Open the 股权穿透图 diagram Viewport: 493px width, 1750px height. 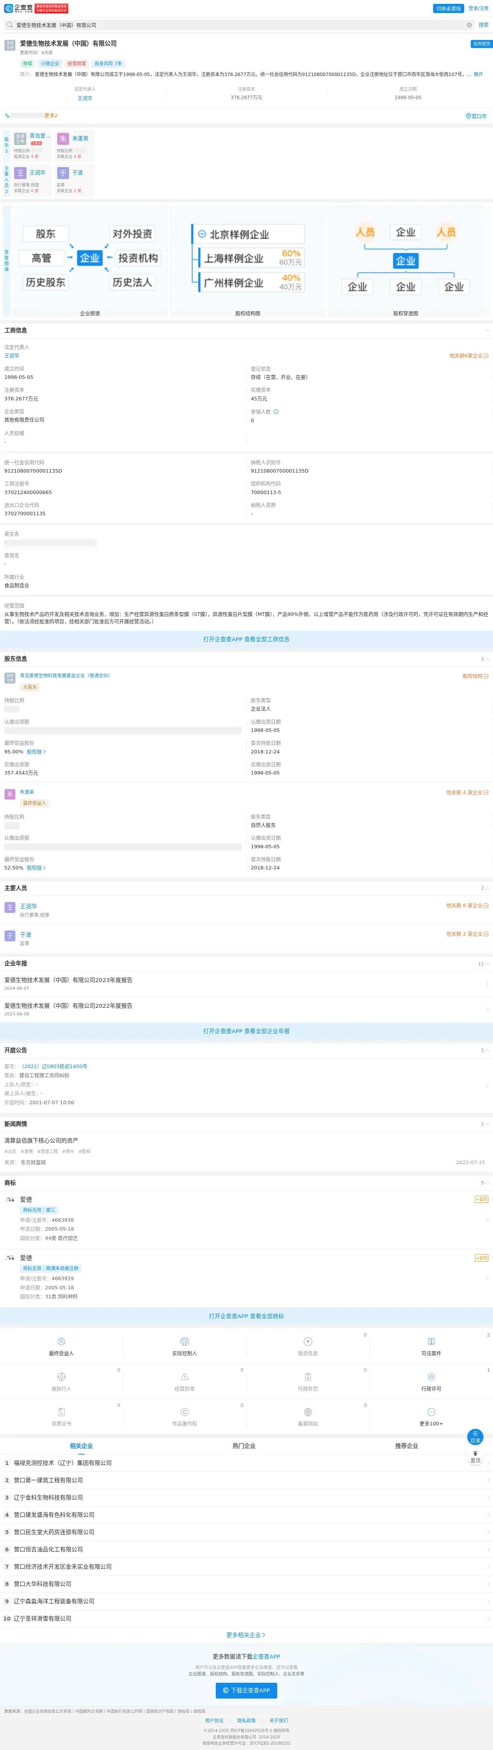tap(405, 262)
